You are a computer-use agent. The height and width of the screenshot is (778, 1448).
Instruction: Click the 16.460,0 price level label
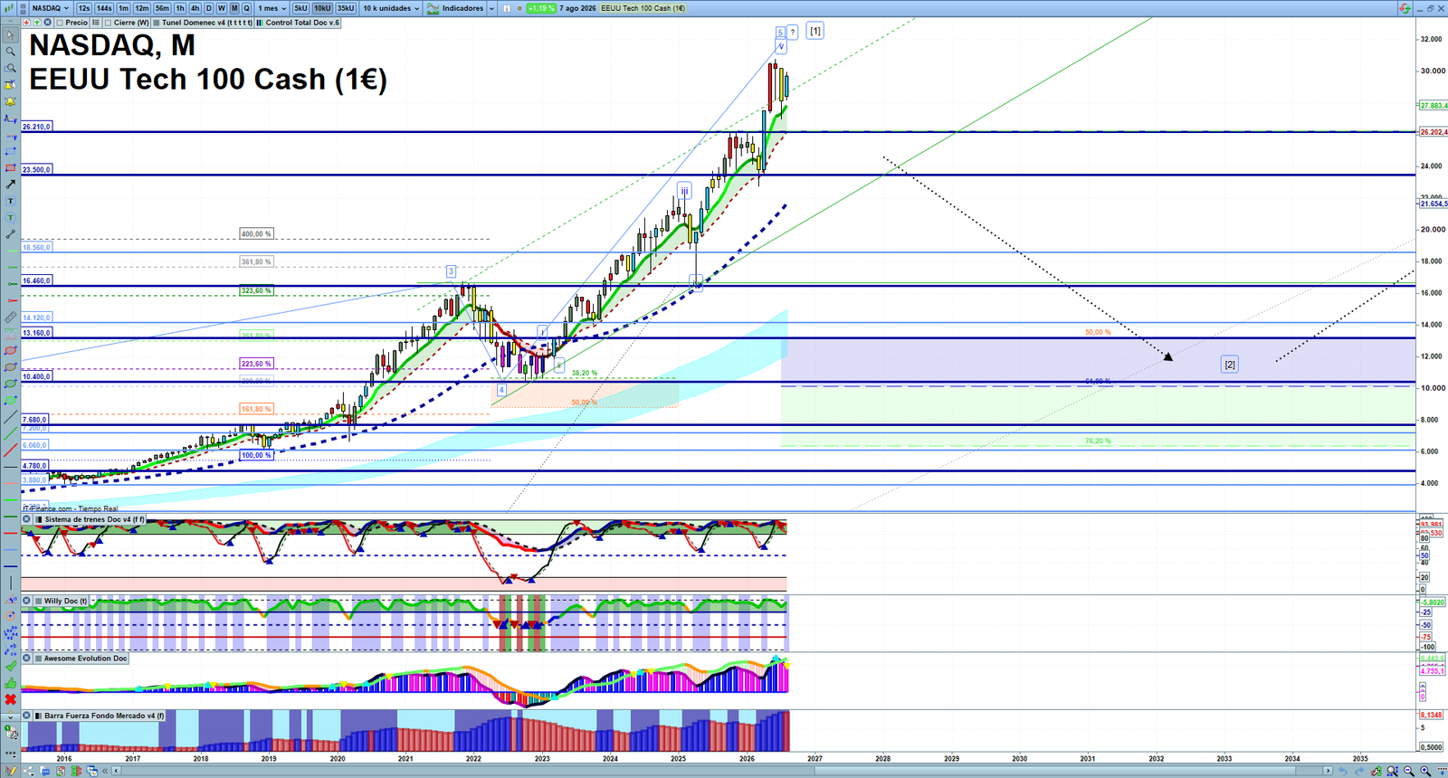click(37, 280)
